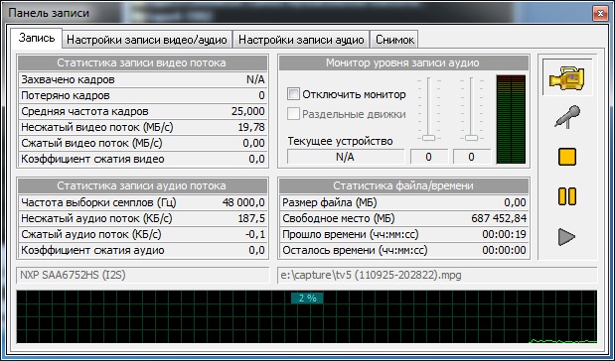615x361 pixels.
Task: Click the 2 % load graph label
Action: point(307,298)
